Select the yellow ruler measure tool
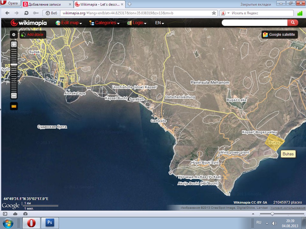The image size is (306, 229). 14,106
